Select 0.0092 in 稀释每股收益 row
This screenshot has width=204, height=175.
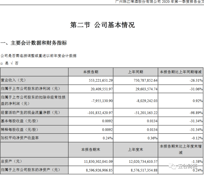(107, 130)
